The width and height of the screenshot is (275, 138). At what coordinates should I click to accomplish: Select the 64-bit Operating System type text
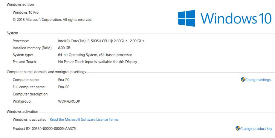[x=95, y=55]
